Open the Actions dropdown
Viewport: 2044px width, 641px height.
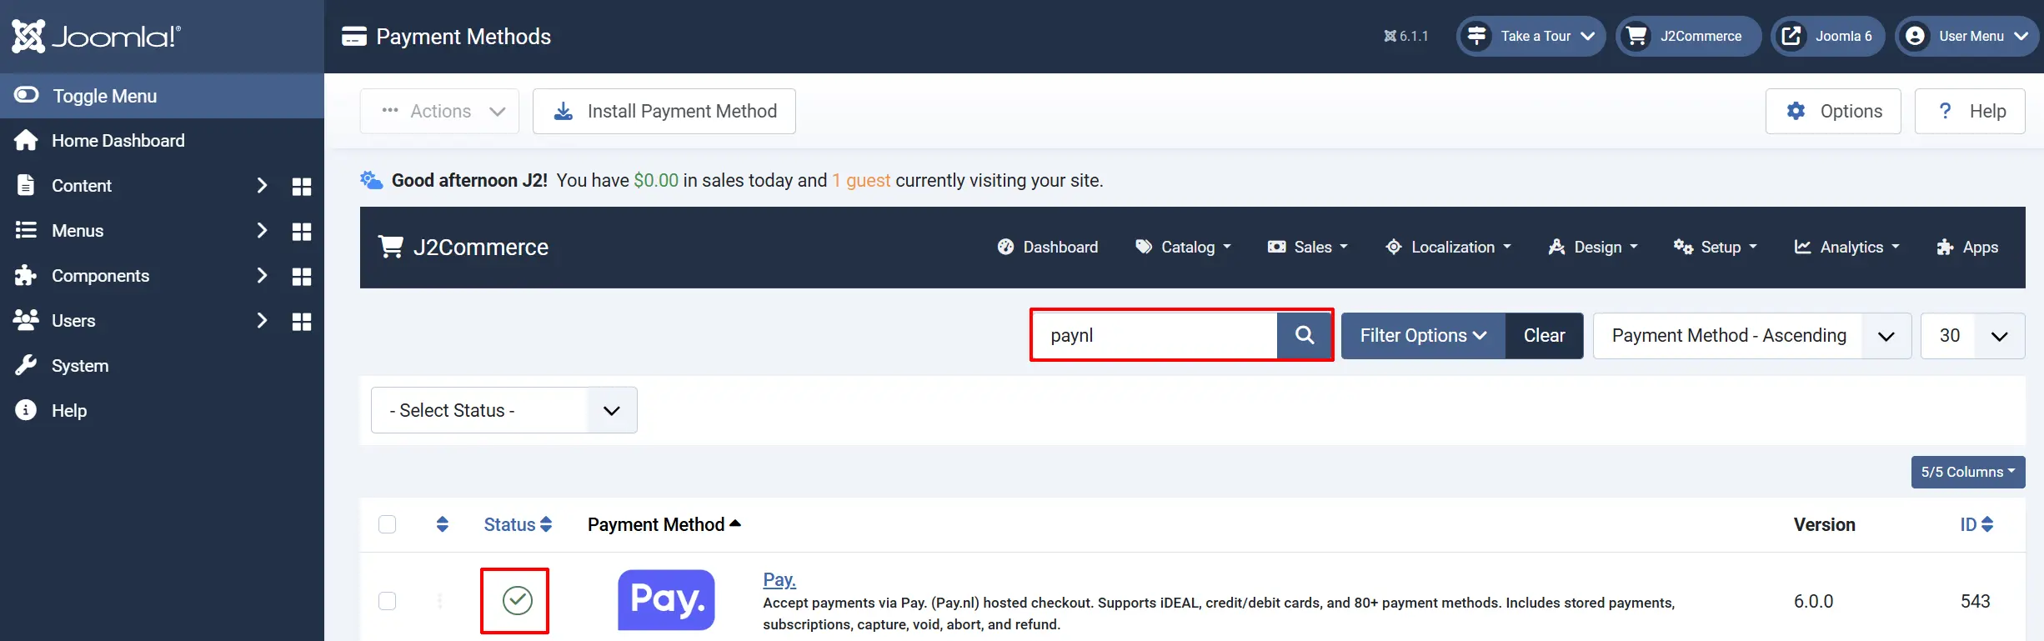(x=439, y=111)
